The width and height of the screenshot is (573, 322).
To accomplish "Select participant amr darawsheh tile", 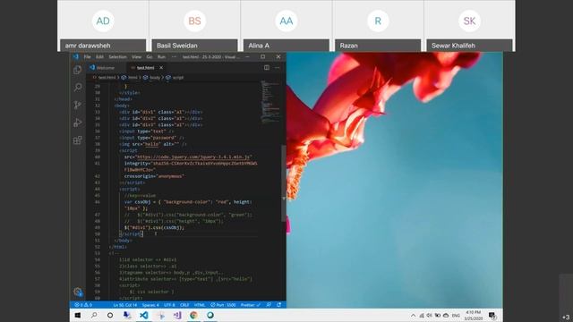I will [103, 26].
